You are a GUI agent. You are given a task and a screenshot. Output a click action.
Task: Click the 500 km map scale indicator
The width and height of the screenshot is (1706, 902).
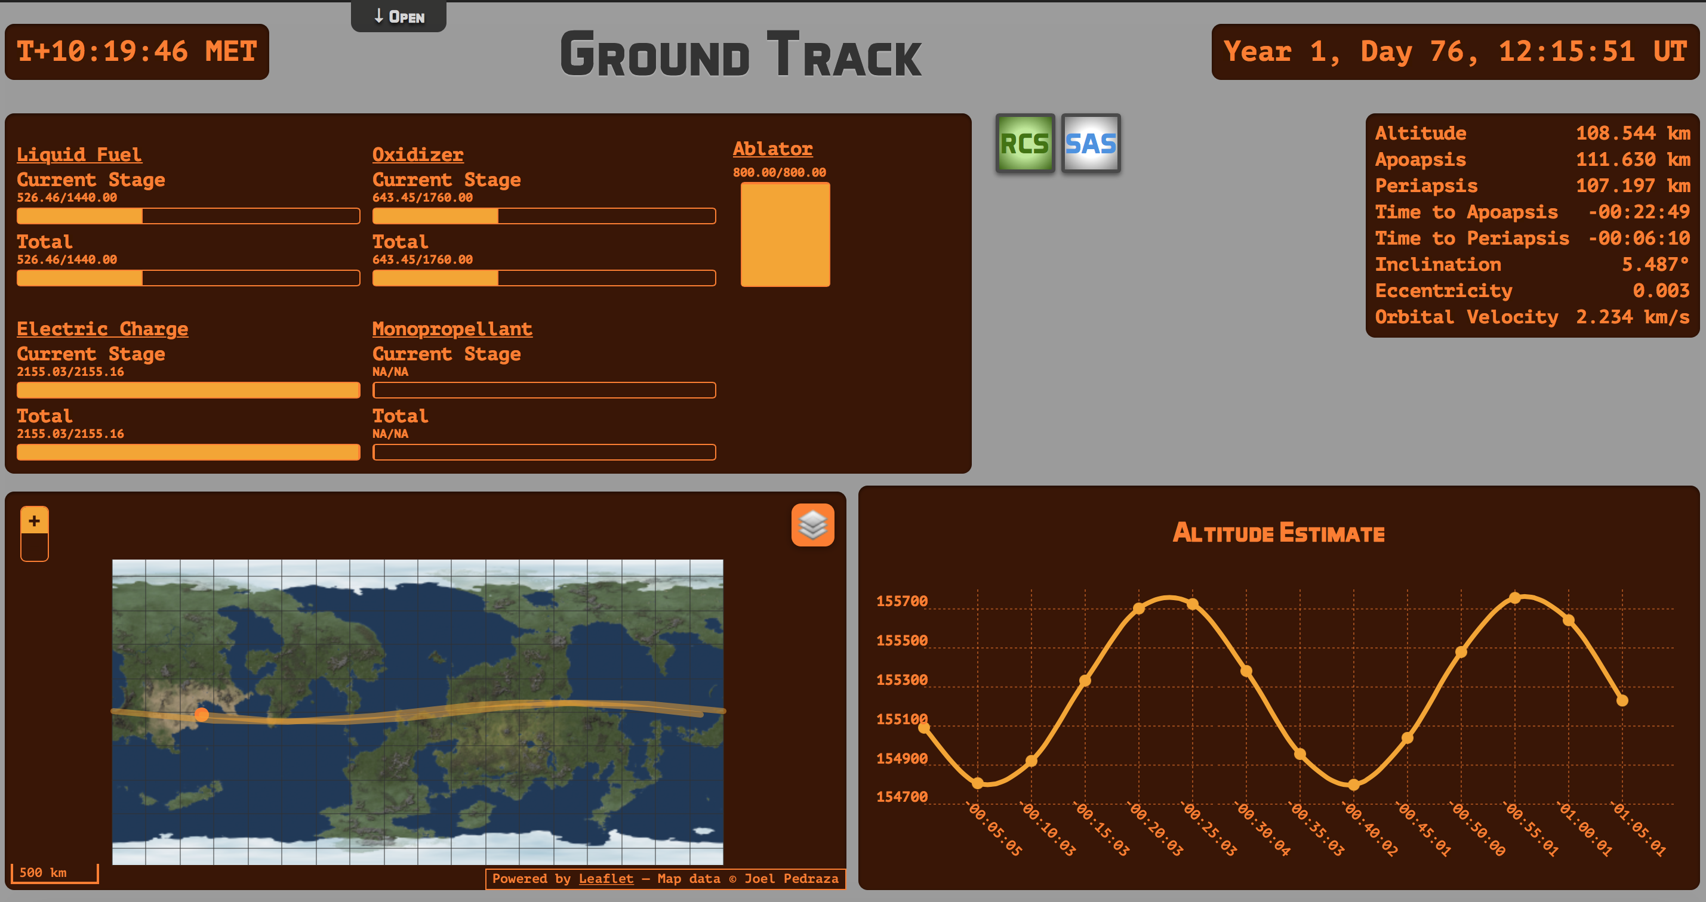pos(54,873)
